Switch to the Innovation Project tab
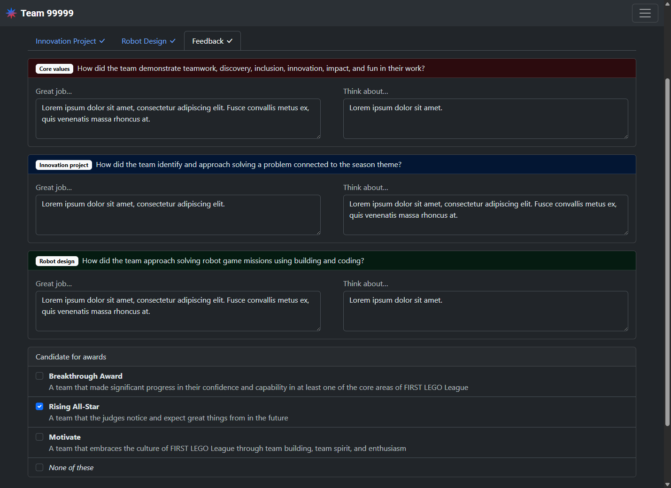 click(x=70, y=41)
